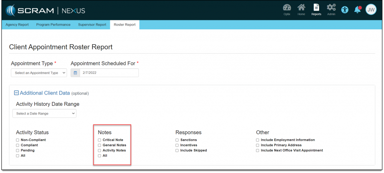Expand the Select a Date Range dropdown
The height and width of the screenshot is (173, 384).
tap(44, 113)
